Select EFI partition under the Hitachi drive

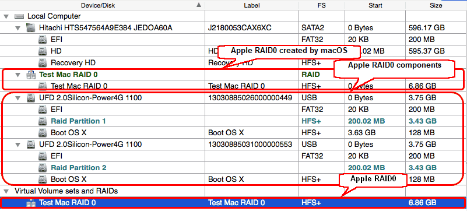57,39
